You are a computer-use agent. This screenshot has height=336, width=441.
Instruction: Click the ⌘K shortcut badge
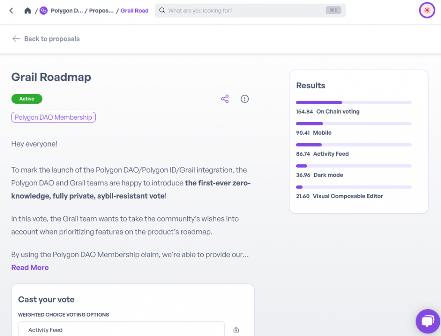(334, 10)
